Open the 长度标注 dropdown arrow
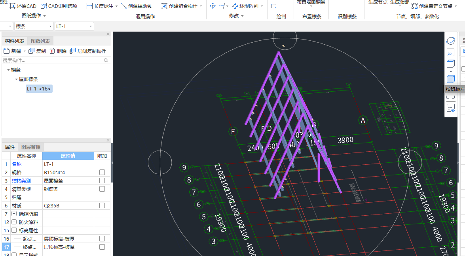The image size is (465, 256). [116, 6]
